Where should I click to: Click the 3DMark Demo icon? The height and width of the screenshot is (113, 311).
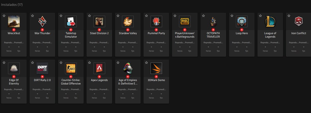(156, 68)
